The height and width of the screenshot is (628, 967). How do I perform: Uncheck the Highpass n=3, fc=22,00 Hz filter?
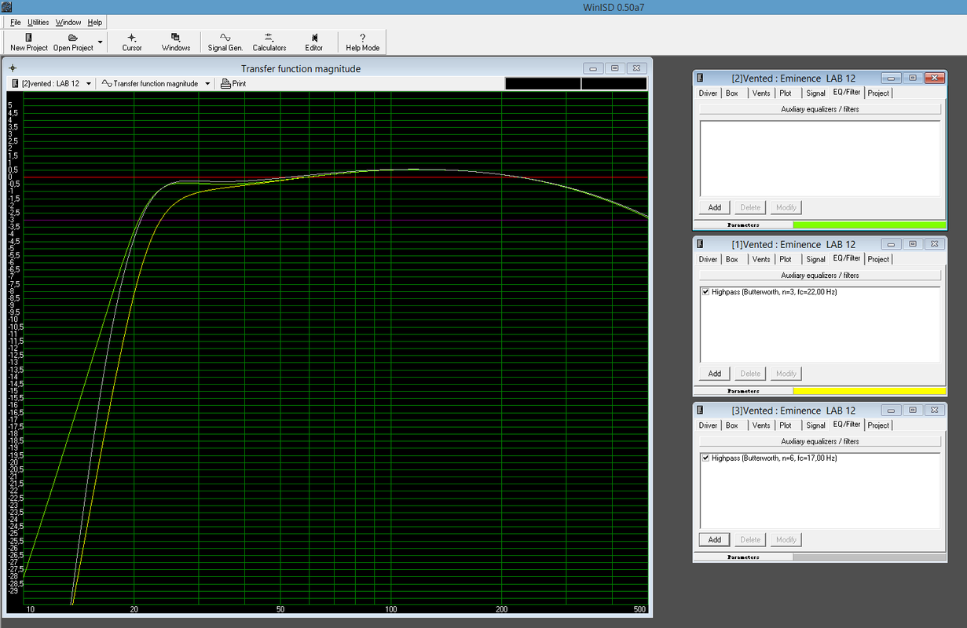pos(705,292)
